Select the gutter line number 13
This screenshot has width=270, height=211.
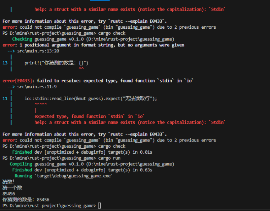coord(5,63)
